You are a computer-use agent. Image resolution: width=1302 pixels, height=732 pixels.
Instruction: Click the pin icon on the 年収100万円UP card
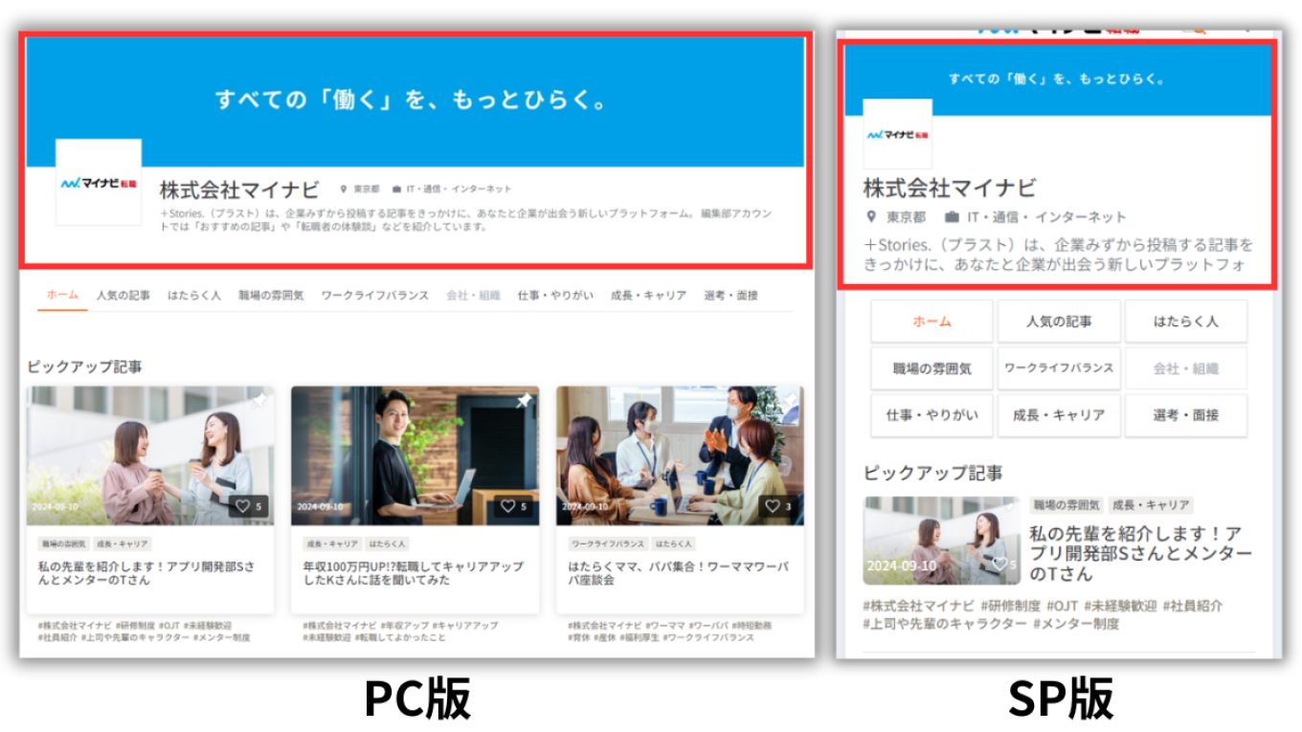(524, 401)
